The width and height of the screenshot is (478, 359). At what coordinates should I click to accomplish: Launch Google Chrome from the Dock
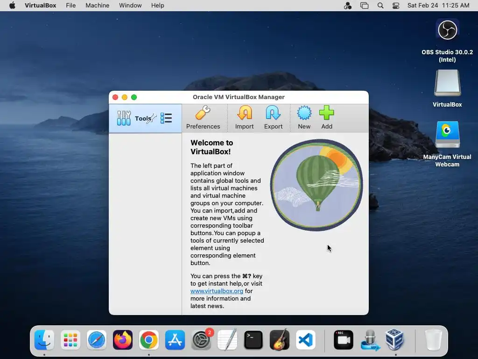(x=149, y=340)
